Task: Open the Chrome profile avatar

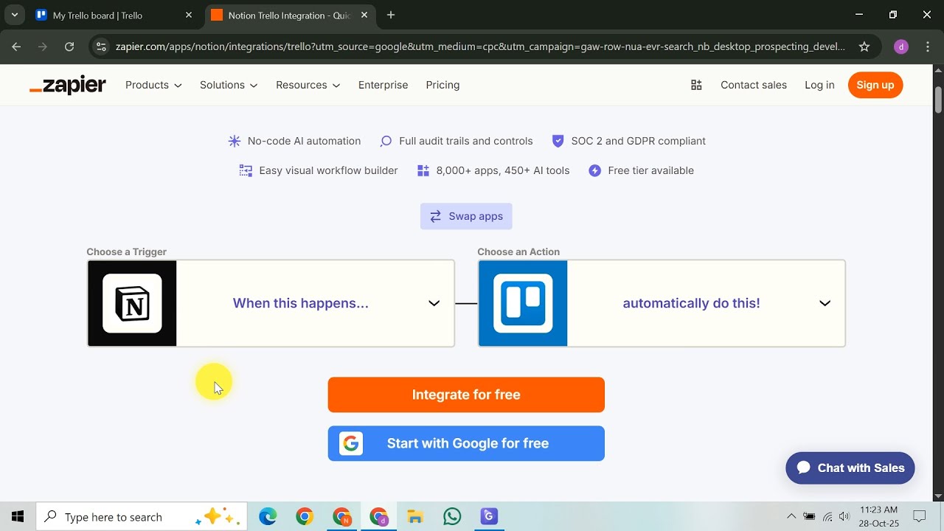Action: [x=901, y=46]
